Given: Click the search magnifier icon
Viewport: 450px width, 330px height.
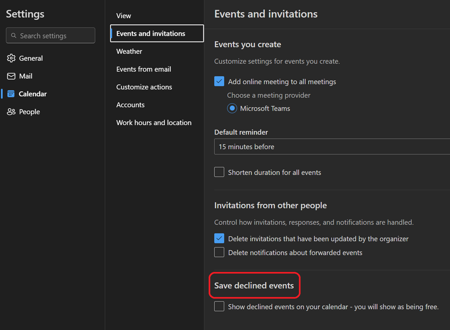Looking at the screenshot, I should tap(14, 36).
